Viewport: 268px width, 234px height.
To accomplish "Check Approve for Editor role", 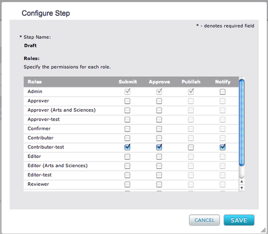I will [x=159, y=157].
